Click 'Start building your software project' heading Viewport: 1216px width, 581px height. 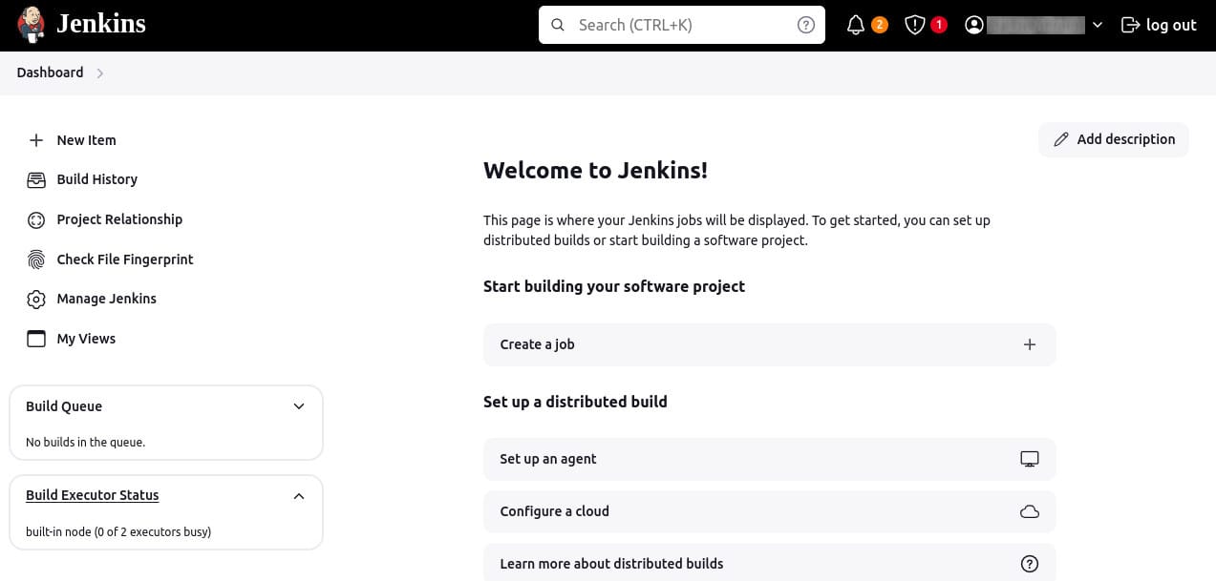[614, 286]
